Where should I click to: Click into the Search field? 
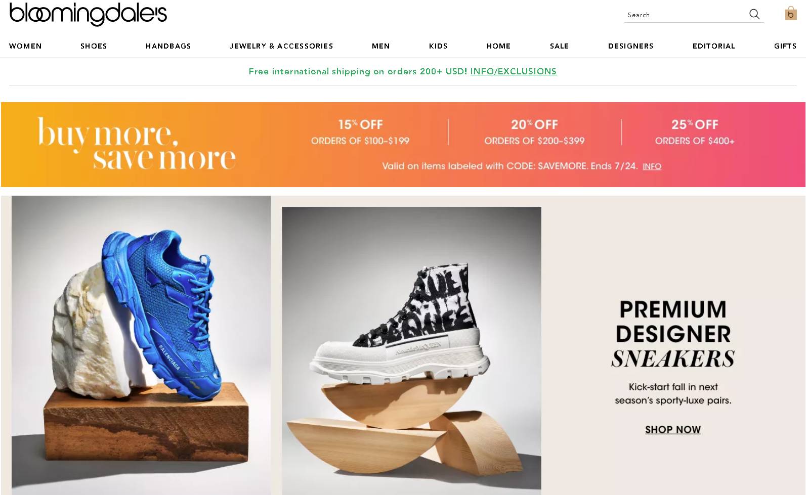point(686,15)
